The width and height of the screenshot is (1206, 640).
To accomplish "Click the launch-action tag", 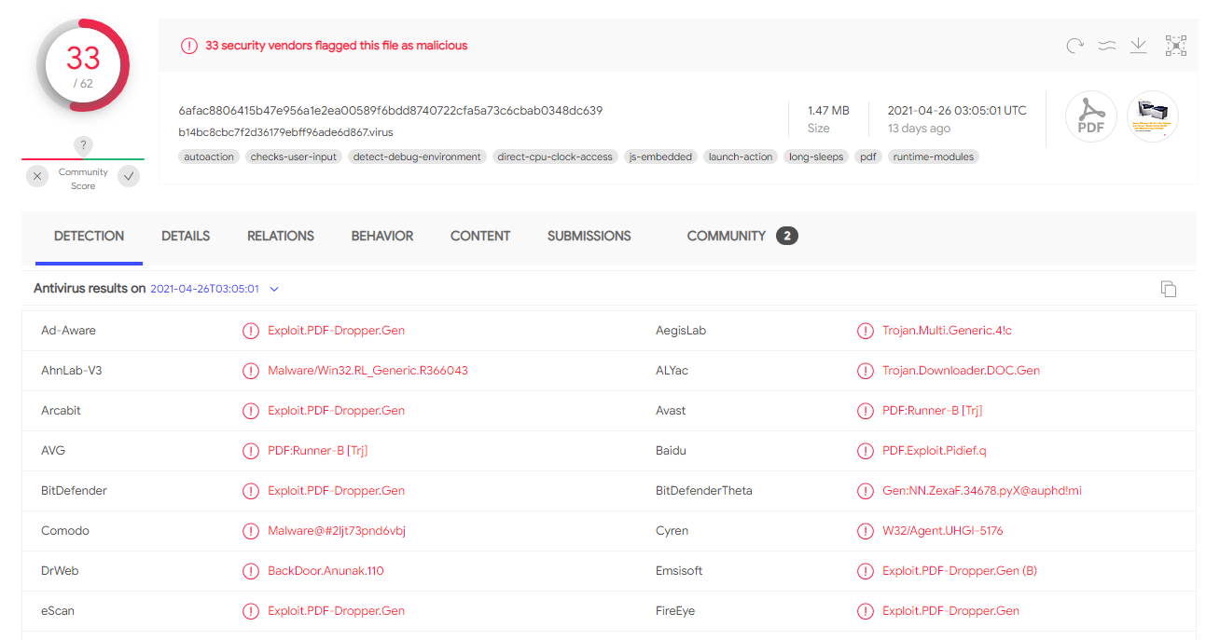I will click(x=741, y=157).
